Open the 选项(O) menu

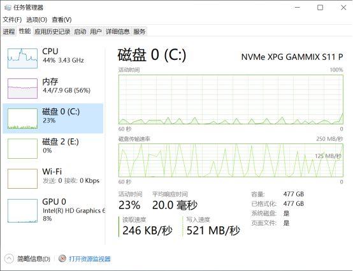pyautogui.click(x=37, y=20)
